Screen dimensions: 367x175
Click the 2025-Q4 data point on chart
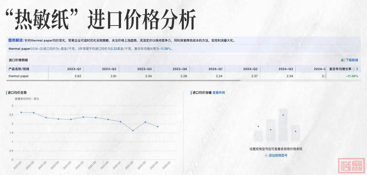pos(158,127)
